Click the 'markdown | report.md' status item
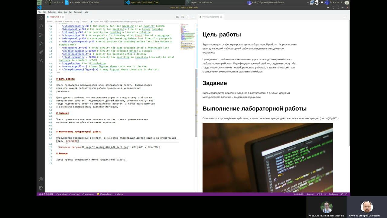387x218 pixels. (x=68, y=194)
